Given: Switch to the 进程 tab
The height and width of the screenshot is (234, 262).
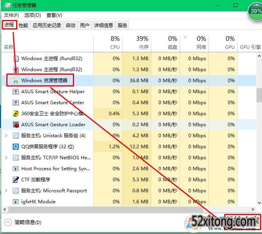Looking at the screenshot, I should [9, 25].
